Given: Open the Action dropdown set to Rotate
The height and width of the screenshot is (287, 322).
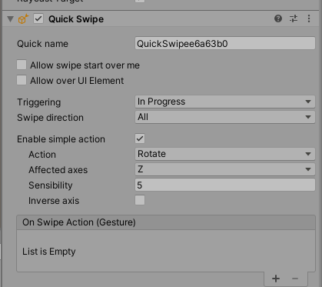Looking at the screenshot, I should pos(225,154).
